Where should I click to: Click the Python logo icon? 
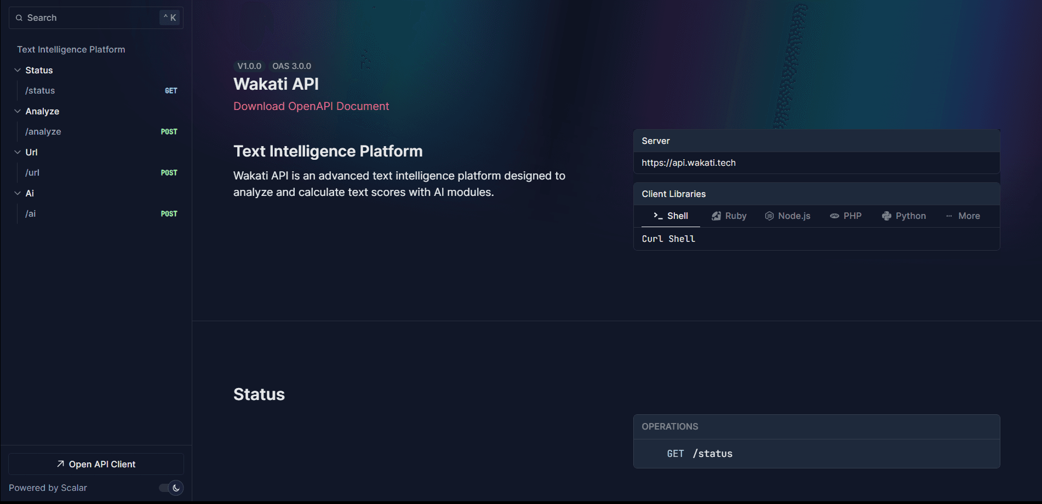point(886,216)
